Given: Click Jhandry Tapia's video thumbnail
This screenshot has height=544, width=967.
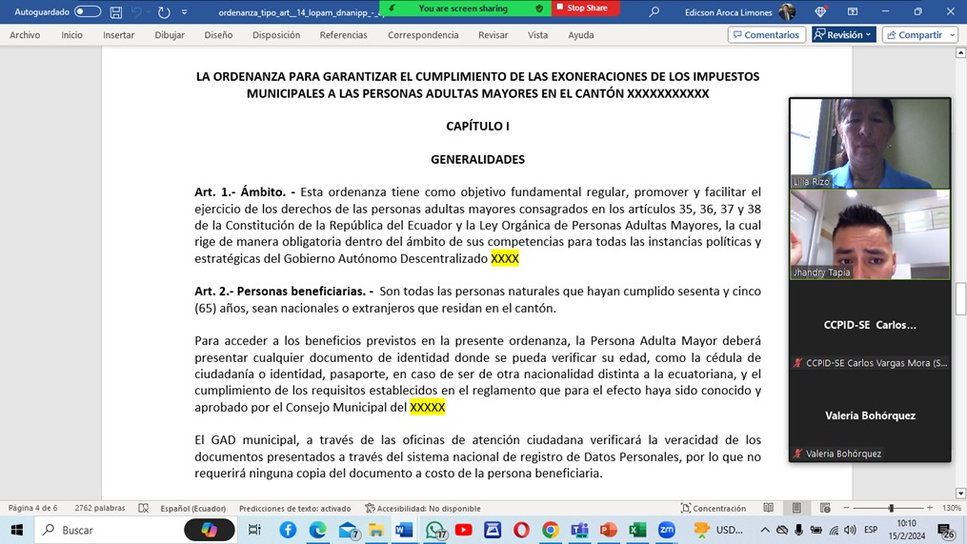Looking at the screenshot, I should point(870,234).
